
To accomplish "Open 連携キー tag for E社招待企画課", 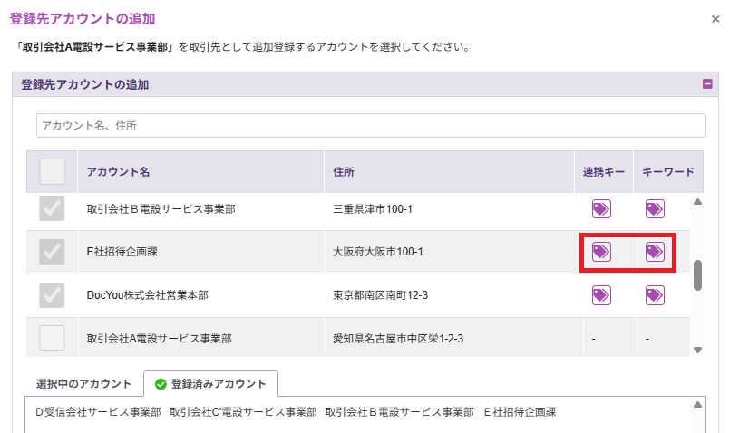I will point(600,252).
